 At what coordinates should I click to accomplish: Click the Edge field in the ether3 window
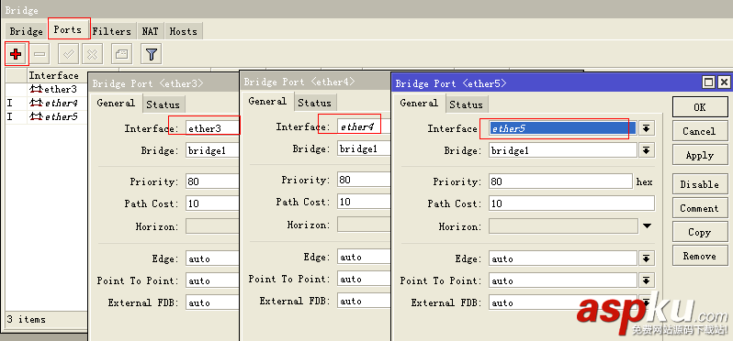212,258
